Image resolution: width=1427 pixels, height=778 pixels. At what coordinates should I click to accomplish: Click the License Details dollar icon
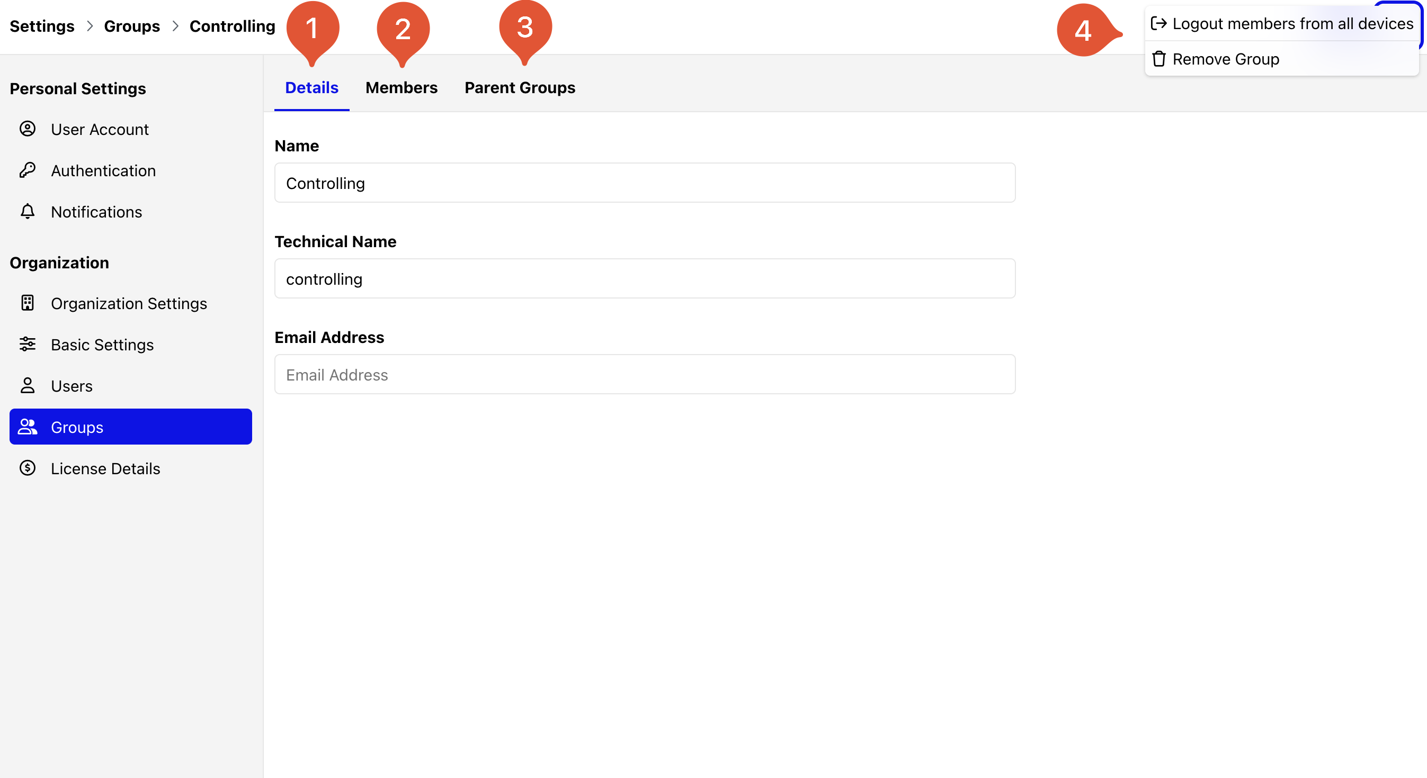pos(27,468)
